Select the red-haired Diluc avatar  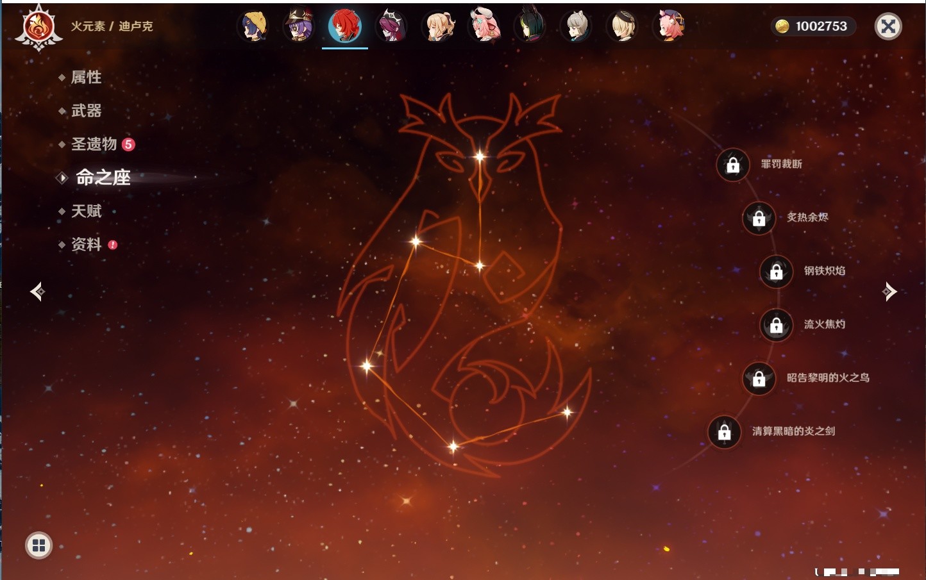[x=345, y=26]
